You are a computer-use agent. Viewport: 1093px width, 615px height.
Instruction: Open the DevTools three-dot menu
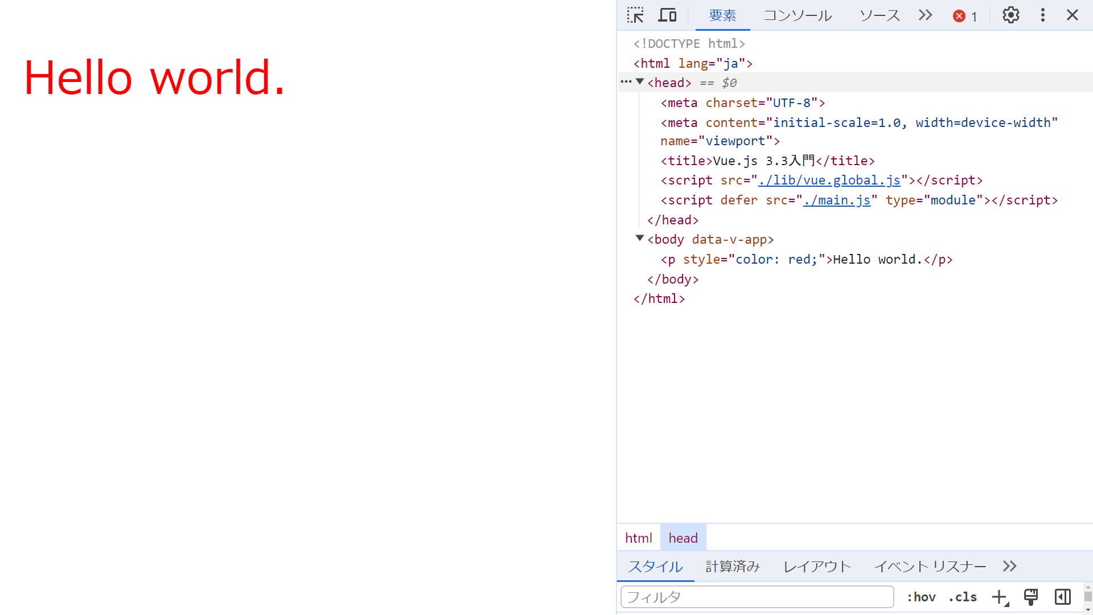click(x=1042, y=15)
